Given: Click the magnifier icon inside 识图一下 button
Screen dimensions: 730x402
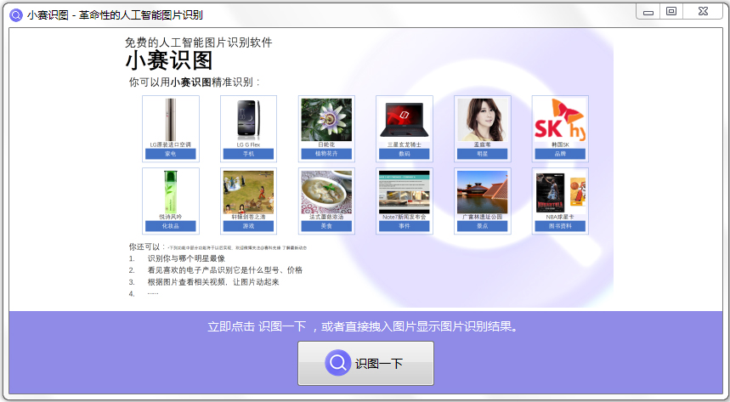Looking at the screenshot, I should pyautogui.click(x=337, y=362).
